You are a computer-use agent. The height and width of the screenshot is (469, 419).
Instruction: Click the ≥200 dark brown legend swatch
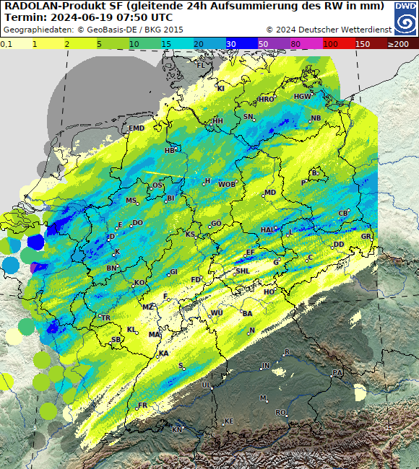[x=403, y=44]
